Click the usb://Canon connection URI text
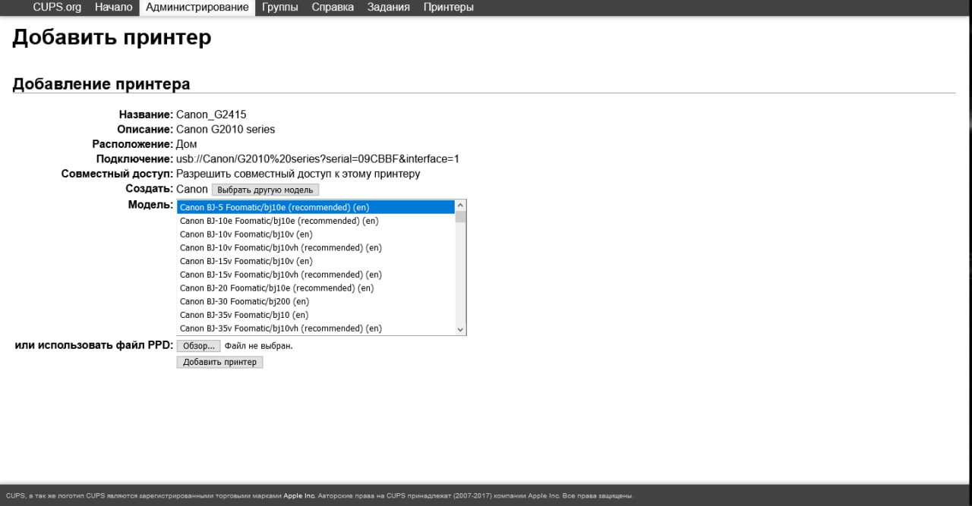The image size is (972, 506). 317,159
